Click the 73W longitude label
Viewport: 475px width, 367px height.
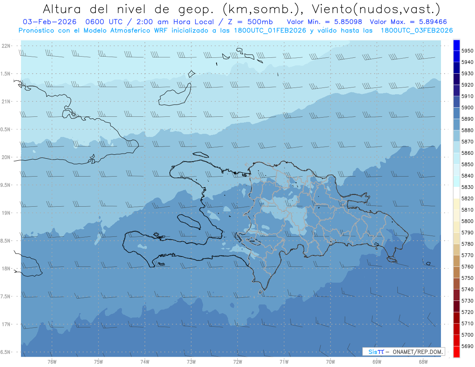191,361
